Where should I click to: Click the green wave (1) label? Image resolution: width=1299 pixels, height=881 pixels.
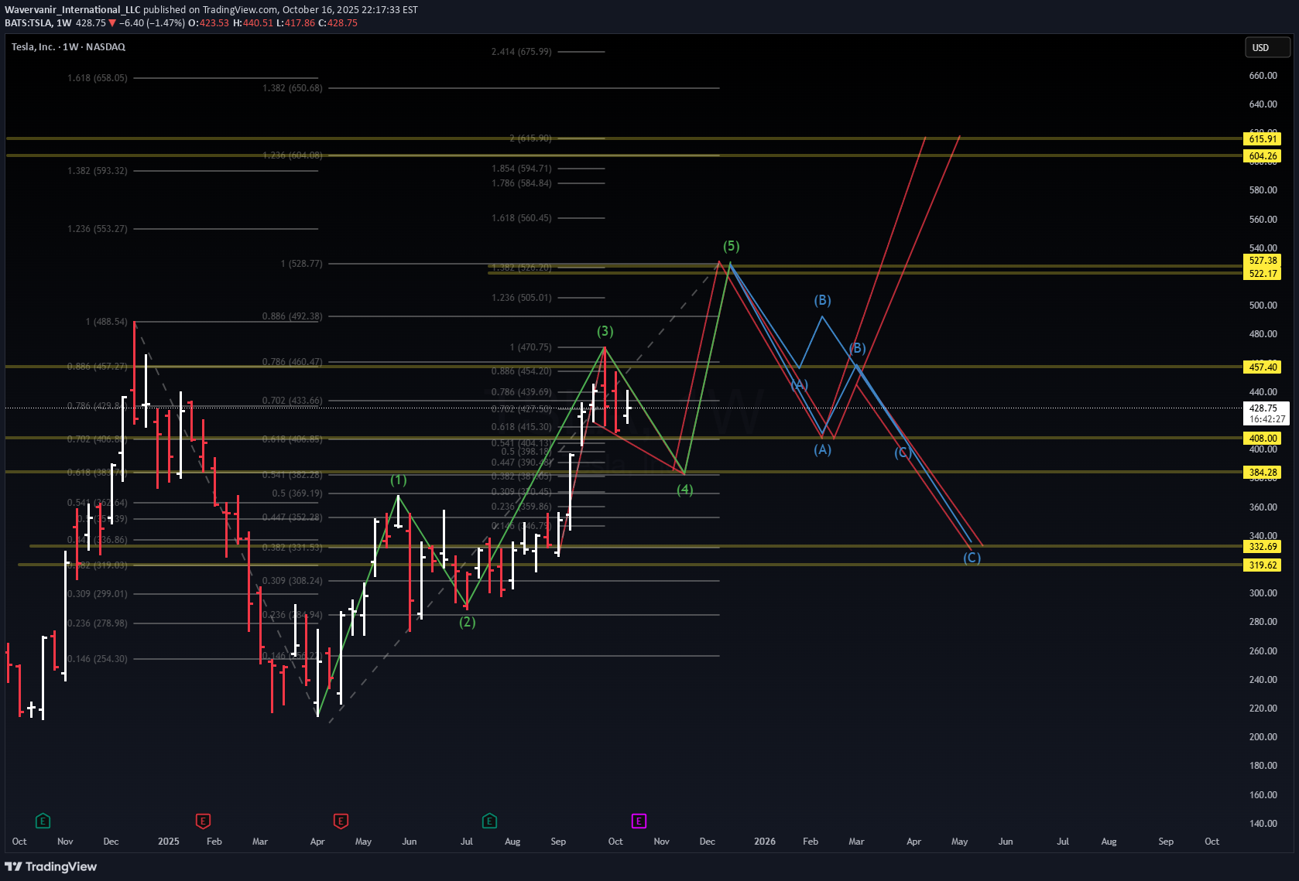(x=398, y=480)
